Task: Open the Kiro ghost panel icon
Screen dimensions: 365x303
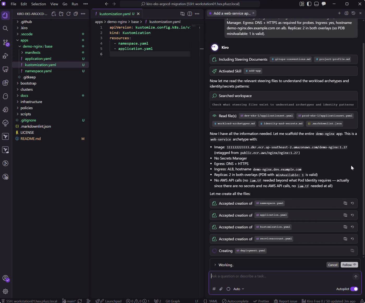Action: click(x=5, y=96)
